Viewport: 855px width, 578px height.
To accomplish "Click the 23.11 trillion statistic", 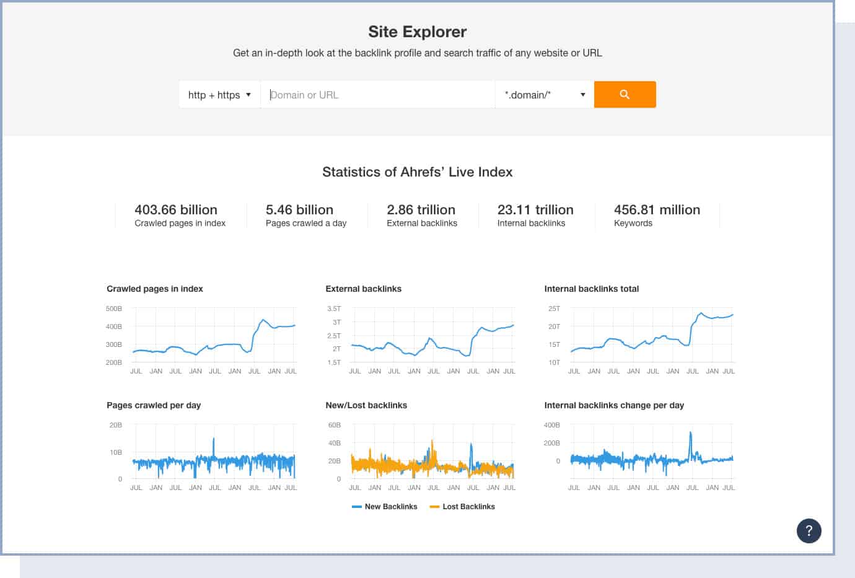I will click(535, 209).
